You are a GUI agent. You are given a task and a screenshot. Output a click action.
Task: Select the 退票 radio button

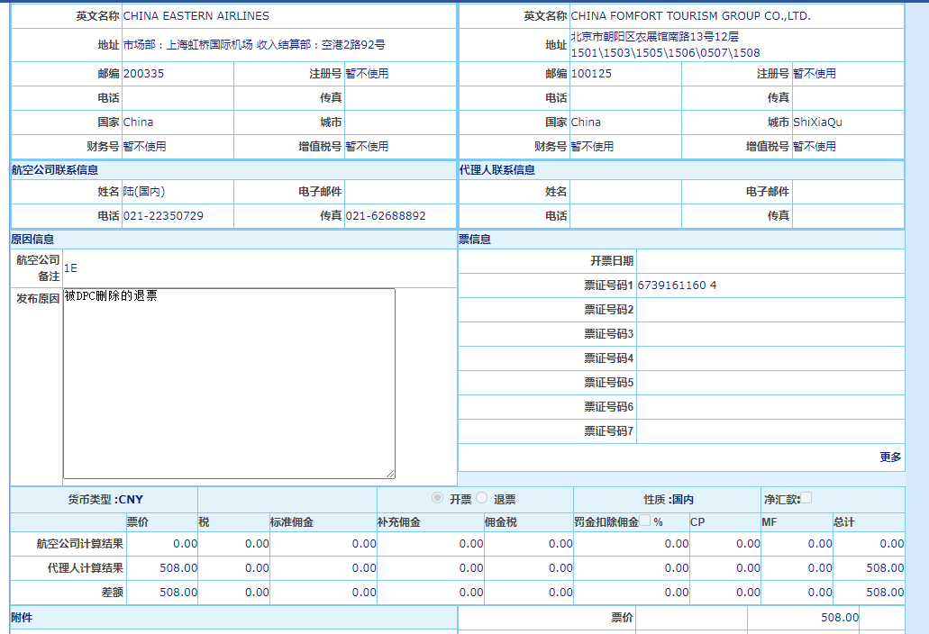pos(481,499)
